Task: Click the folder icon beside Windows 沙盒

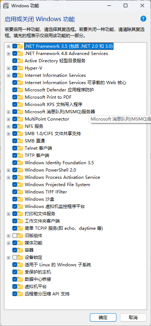Action: point(20,199)
